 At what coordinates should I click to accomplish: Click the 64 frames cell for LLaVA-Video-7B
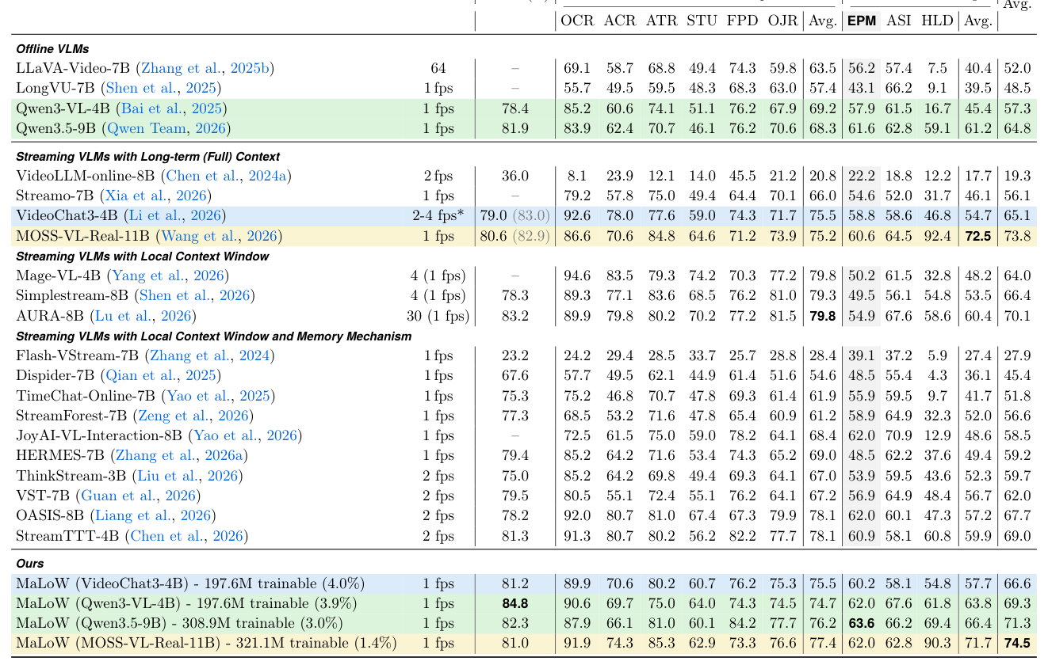click(x=438, y=68)
